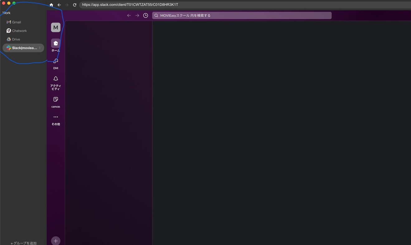Go back with browser back arrow

point(59,5)
